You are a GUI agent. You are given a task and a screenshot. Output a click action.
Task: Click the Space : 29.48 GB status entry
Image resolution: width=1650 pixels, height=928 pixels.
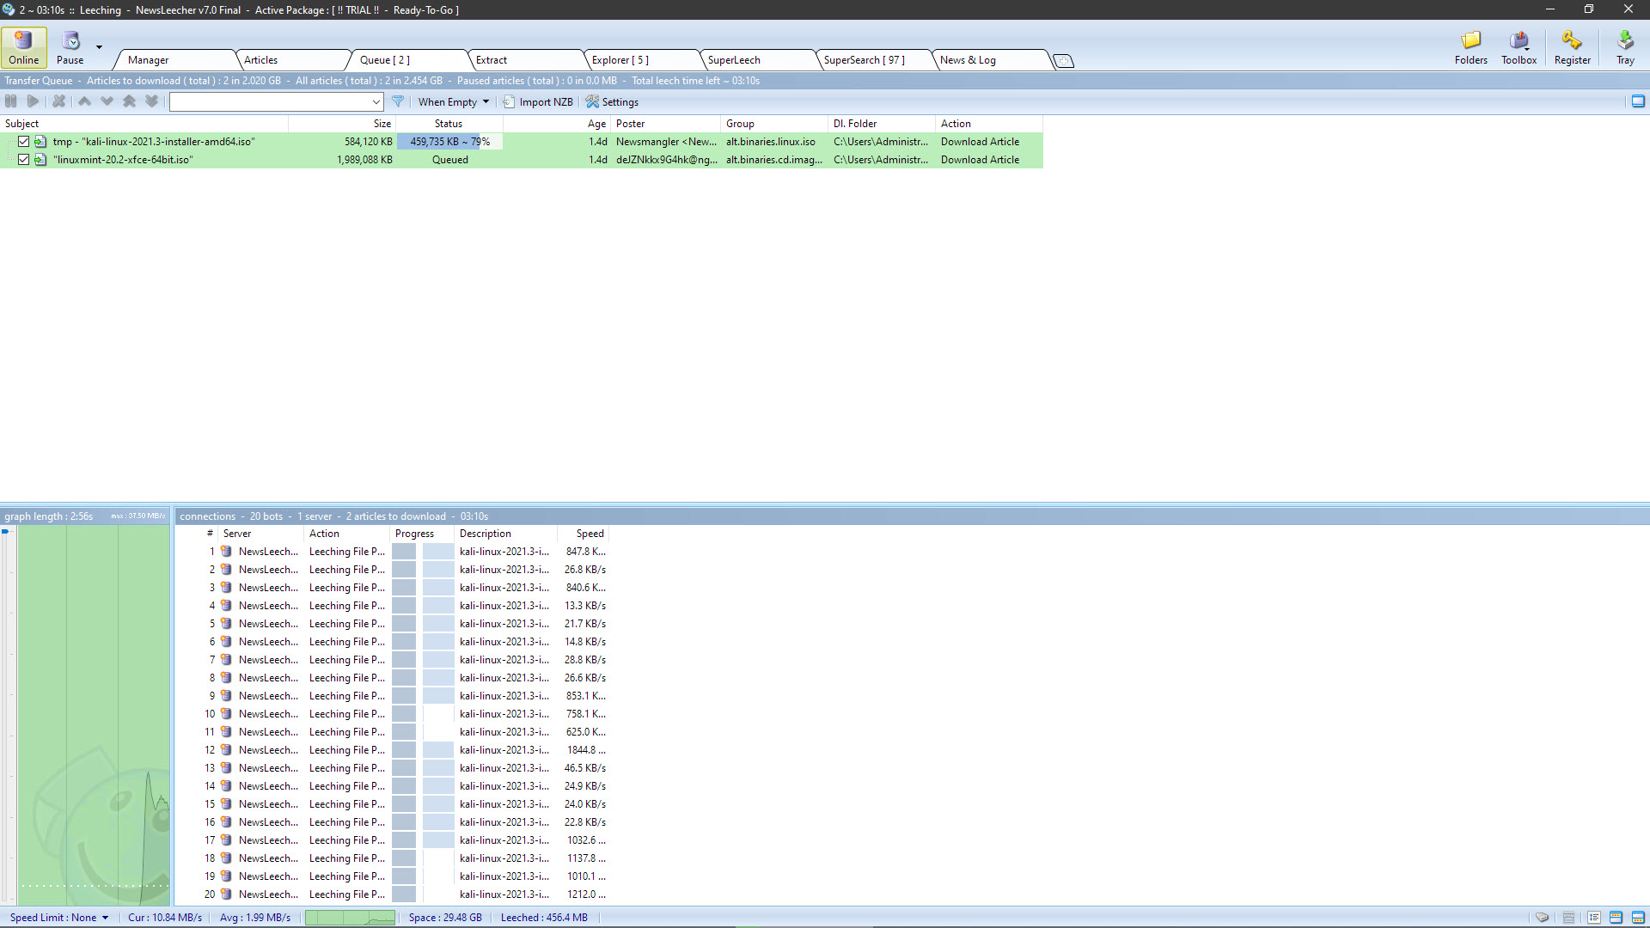point(445,918)
